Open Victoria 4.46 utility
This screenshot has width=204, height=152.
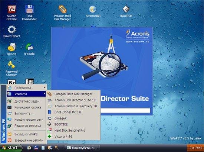pos(73,137)
